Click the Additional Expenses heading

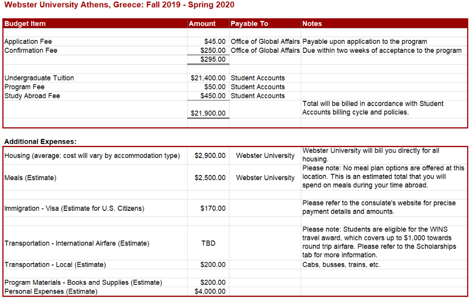click(x=40, y=141)
